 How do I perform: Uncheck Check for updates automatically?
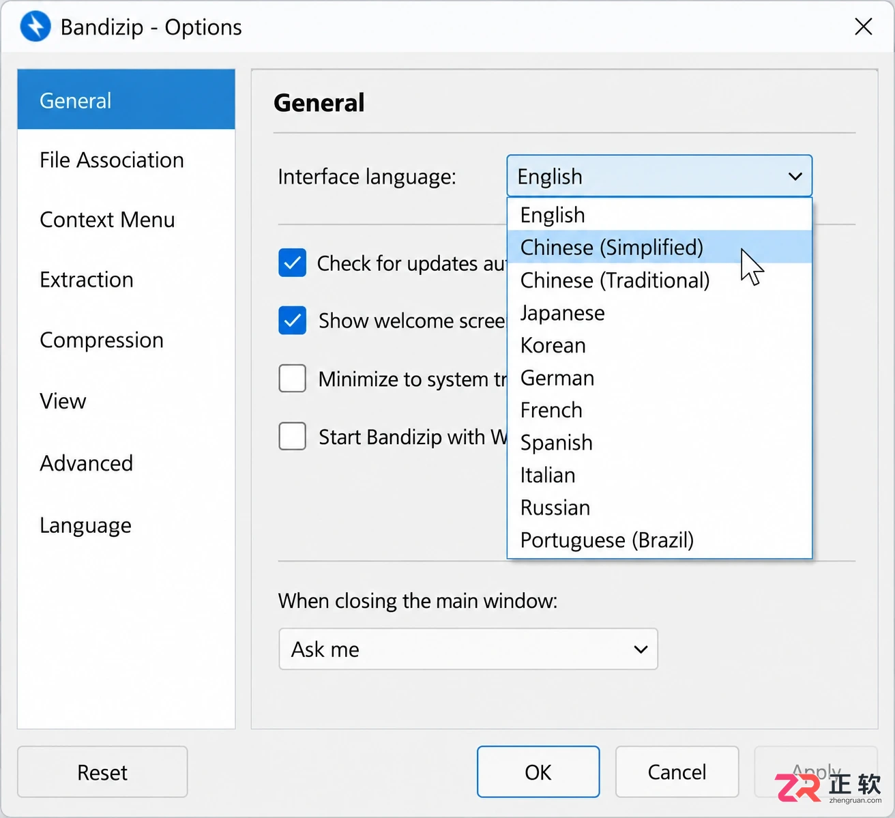[x=292, y=263]
